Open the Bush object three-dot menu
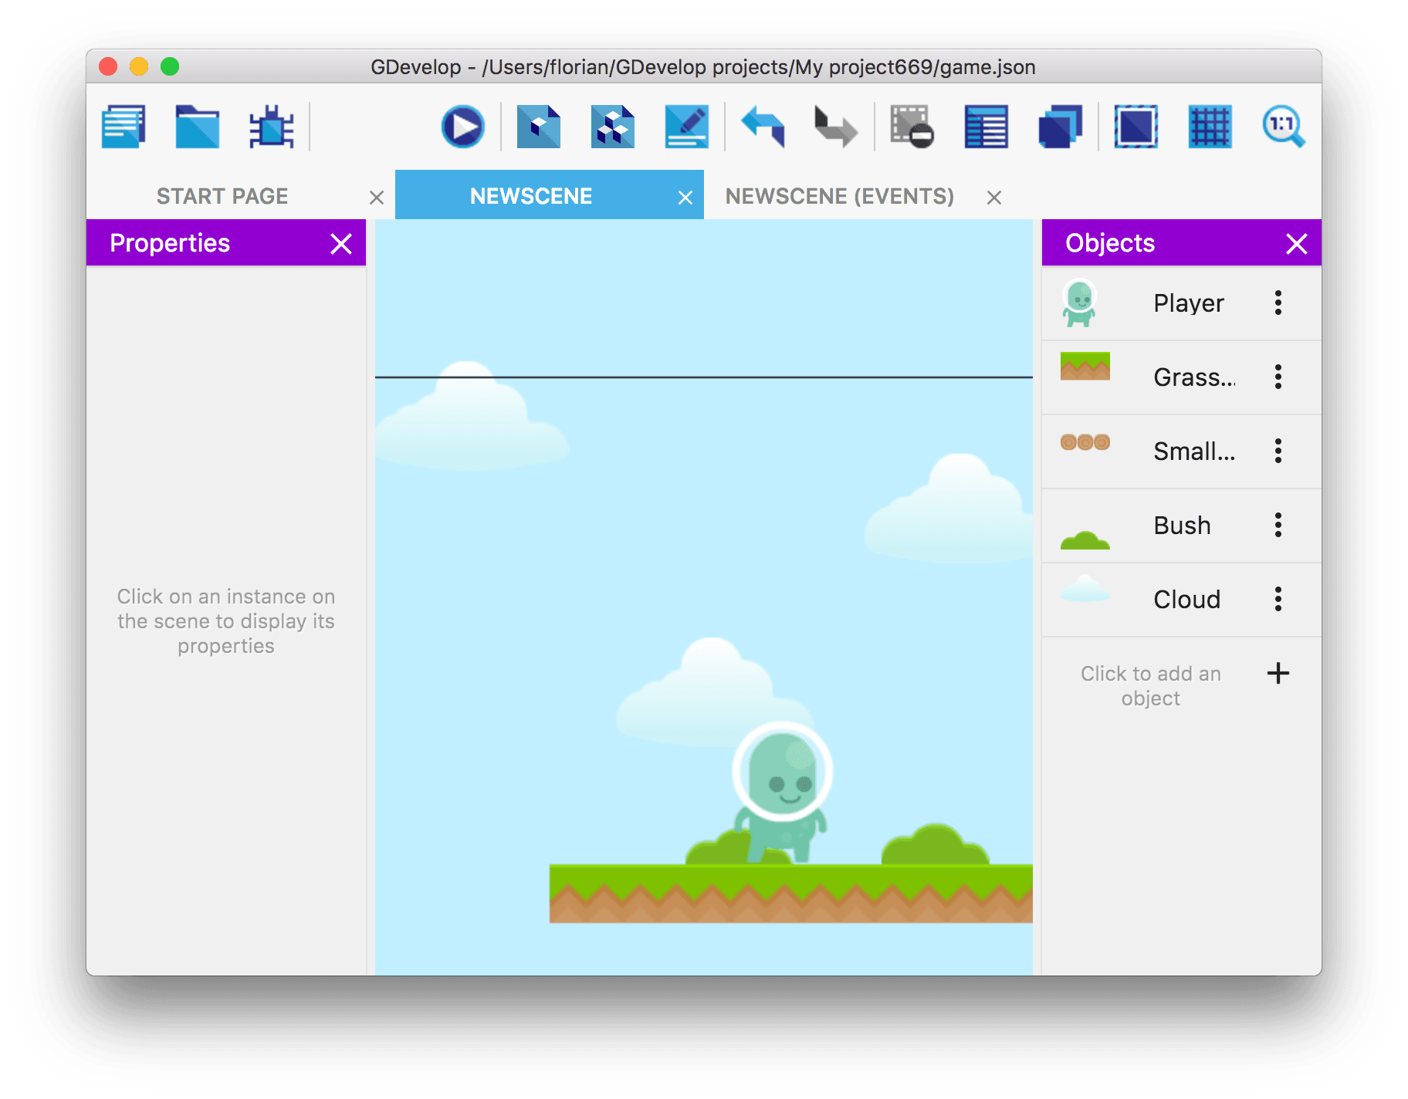The image size is (1408, 1099). [x=1278, y=525]
